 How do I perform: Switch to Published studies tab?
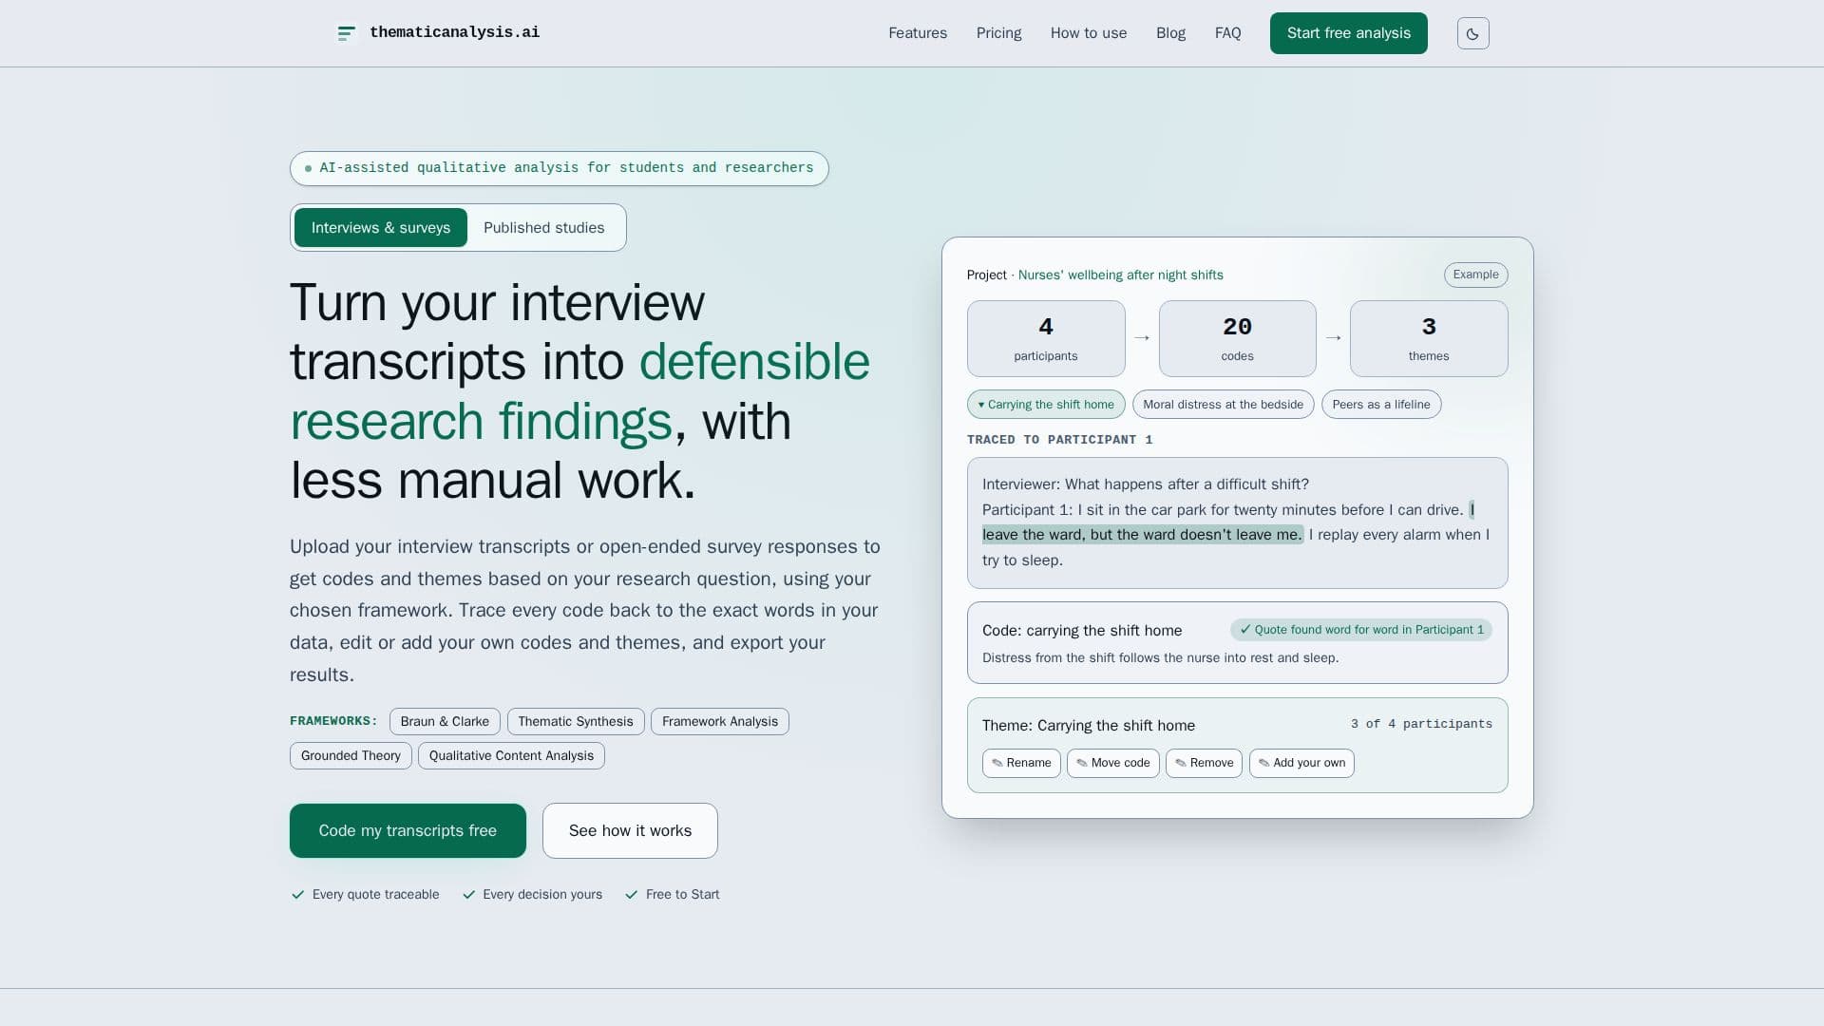(543, 228)
